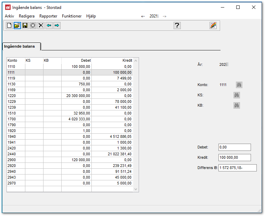Image resolution: width=265 pixels, height=216 pixels.
Task: Open help with the question mark icon
Action: pos(177,25)
